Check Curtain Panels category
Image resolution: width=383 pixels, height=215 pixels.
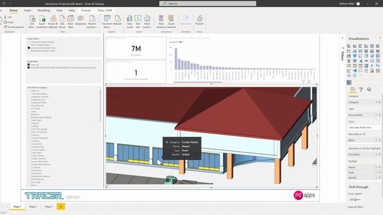tap(29, 156)
